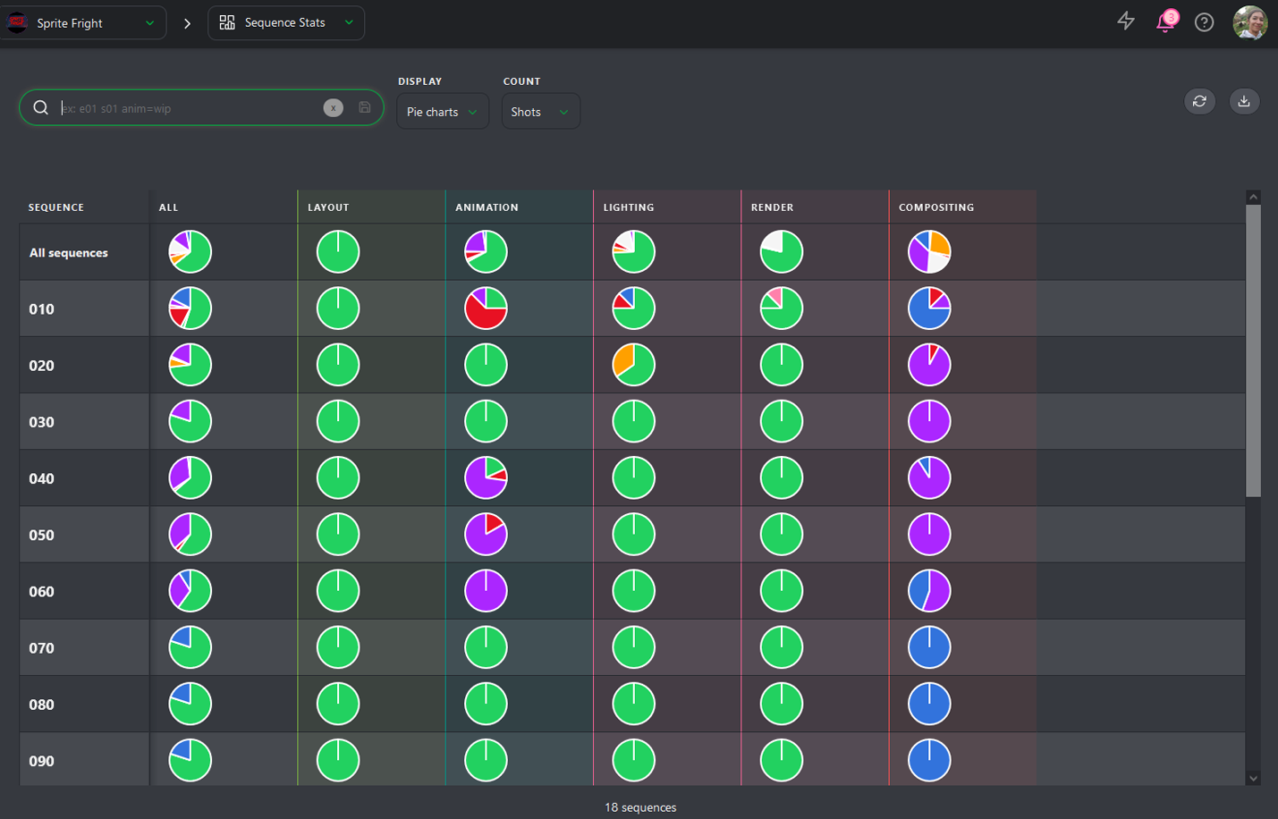Open the Shots count dropdown
The width and height of the screenshot is (1278, 819).
[x=541, y=111]
